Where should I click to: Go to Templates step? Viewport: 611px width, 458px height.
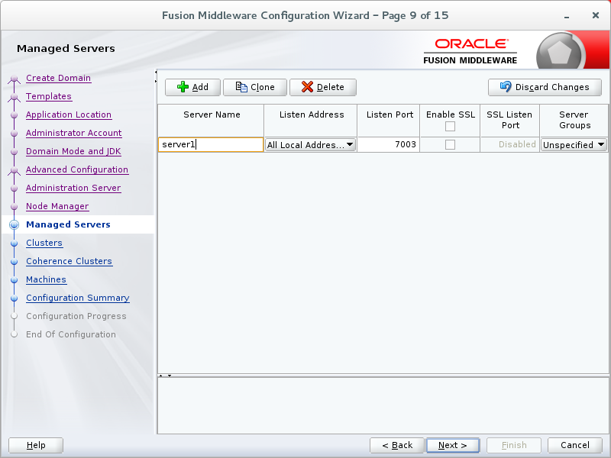pos(49,96)
